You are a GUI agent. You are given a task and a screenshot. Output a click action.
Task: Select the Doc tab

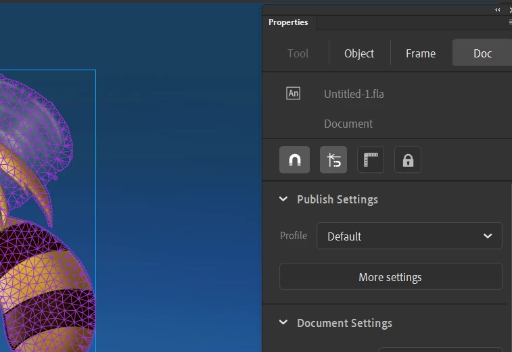[482, 53]
